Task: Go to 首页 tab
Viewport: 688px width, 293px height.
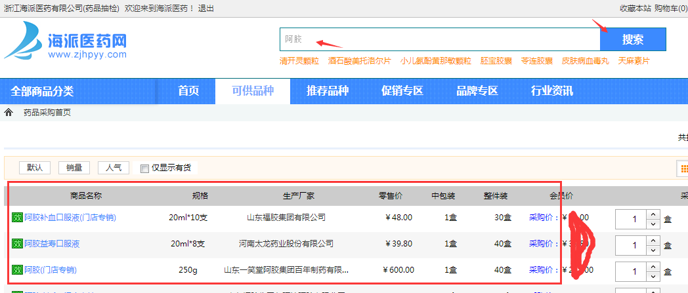Action: 188,91
